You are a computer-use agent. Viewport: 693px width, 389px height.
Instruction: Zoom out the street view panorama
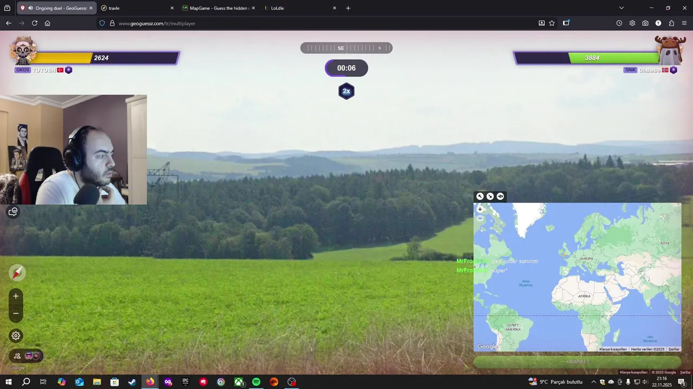[x=16, y=313]
